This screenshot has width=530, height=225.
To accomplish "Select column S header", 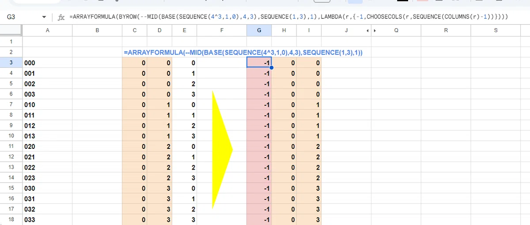I will click(x=496, y=30).
